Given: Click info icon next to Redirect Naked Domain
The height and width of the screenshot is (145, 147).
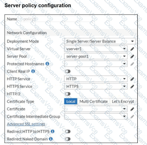Looking at the screenshot, I should [51, 139].
